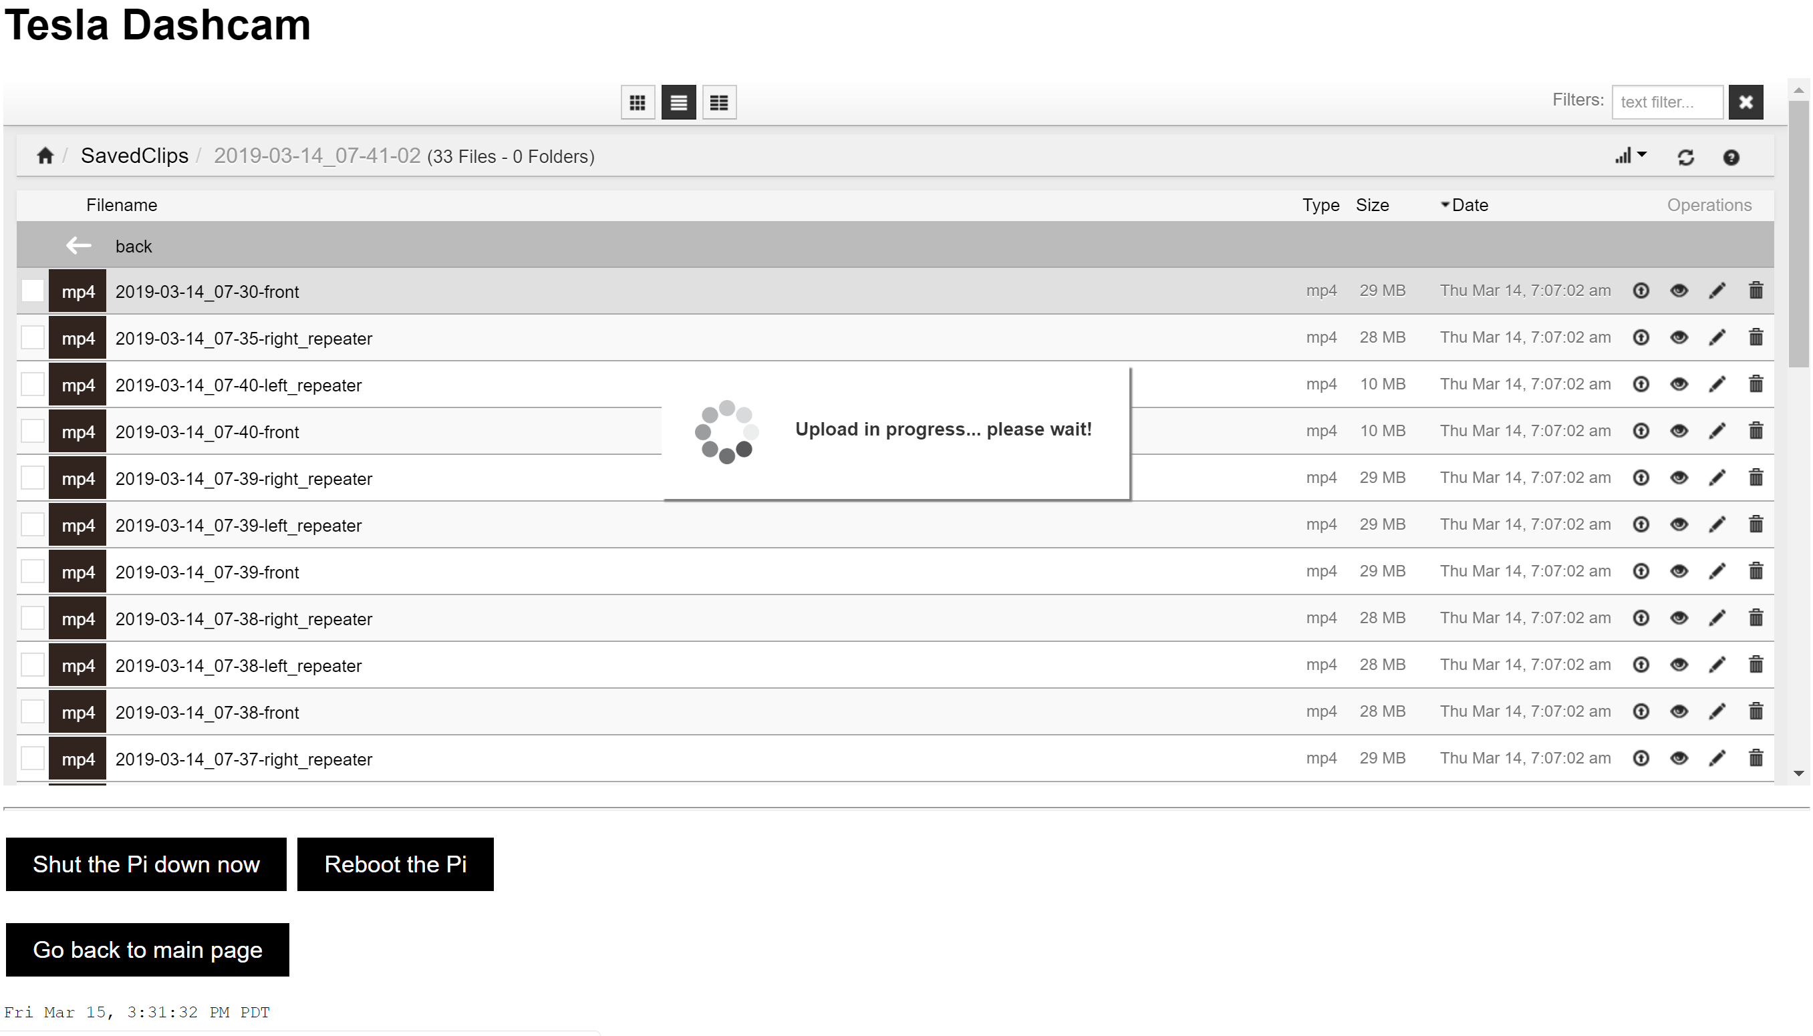Screen dimensions: 1813x1036
Task: Select checkbox for 2019-03-14_07-39-left_repeater
Action: [x=33, y=524]
